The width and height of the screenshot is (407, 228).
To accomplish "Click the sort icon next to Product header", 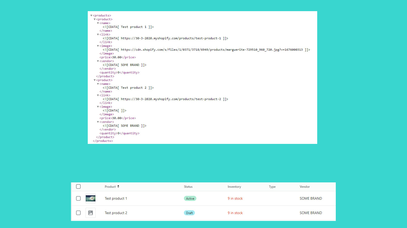I will pos(120,186).
